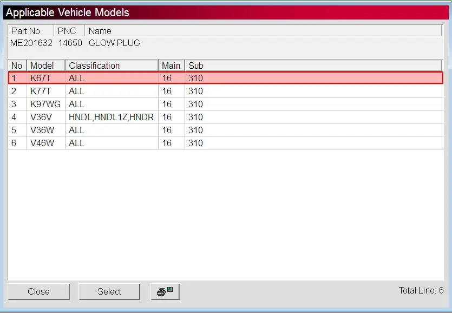Click the print icon button
The width and height of the screenshot is (452, 313).
[165, 292]
